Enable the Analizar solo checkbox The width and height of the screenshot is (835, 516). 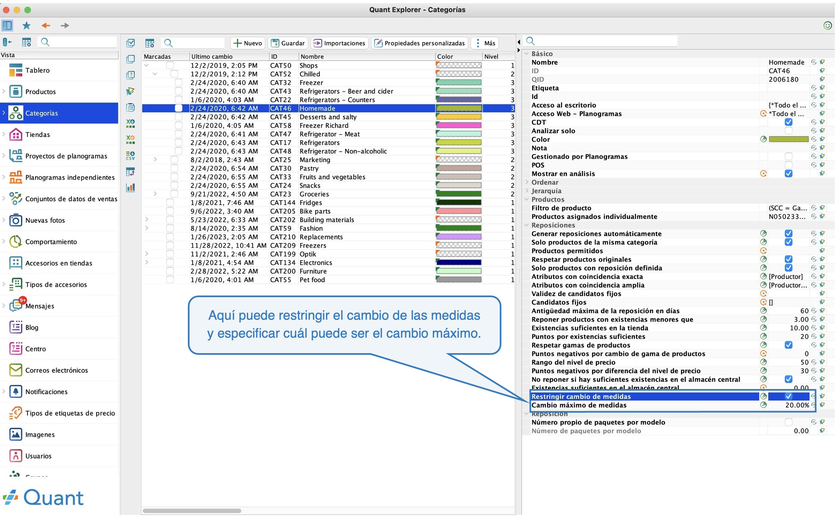788,131
